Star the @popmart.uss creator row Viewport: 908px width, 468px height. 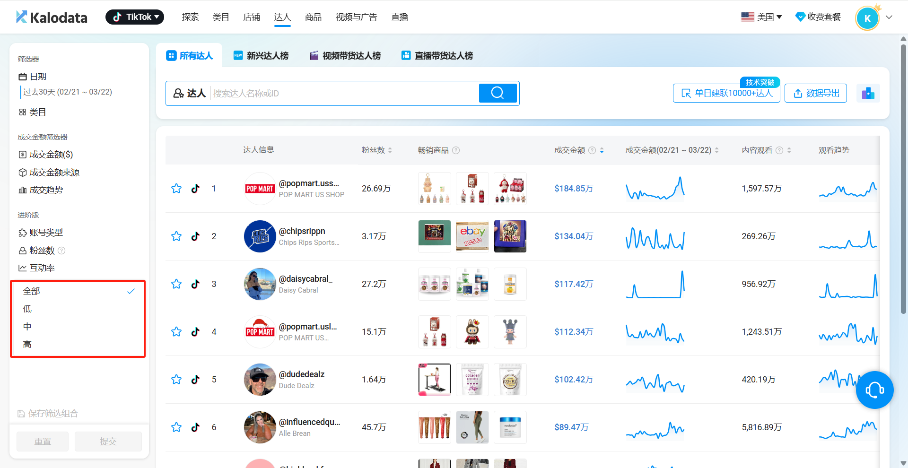pyautogui.click(x=176, y=189)
